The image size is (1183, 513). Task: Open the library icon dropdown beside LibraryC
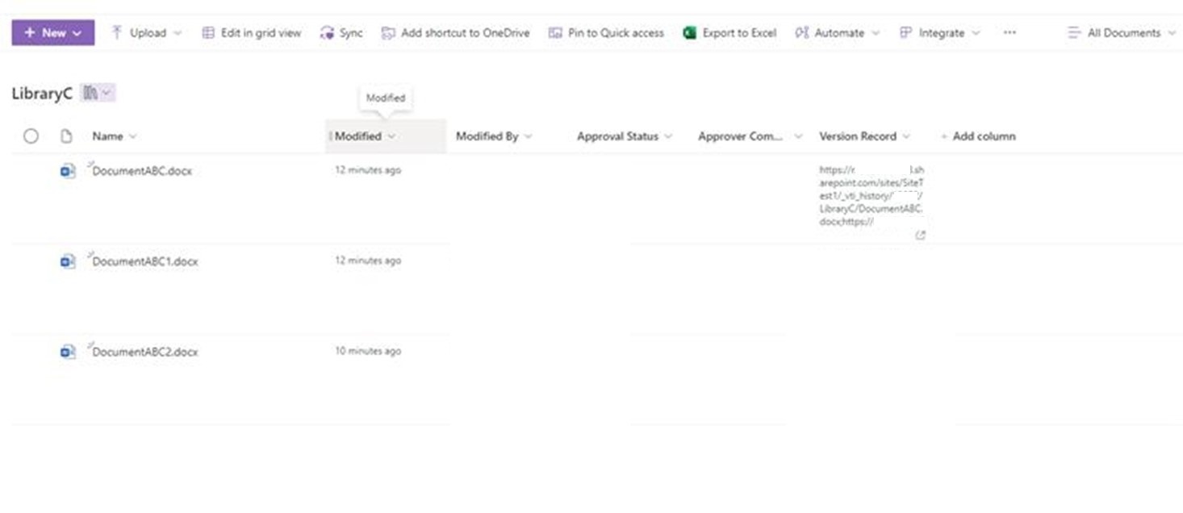[98, 93]
